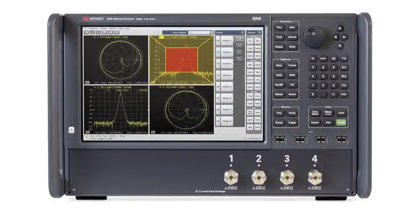Viewport: 419px width, 215px height.
Task: Click the Right arrow navigation key
Action: [x=345, y=37]
